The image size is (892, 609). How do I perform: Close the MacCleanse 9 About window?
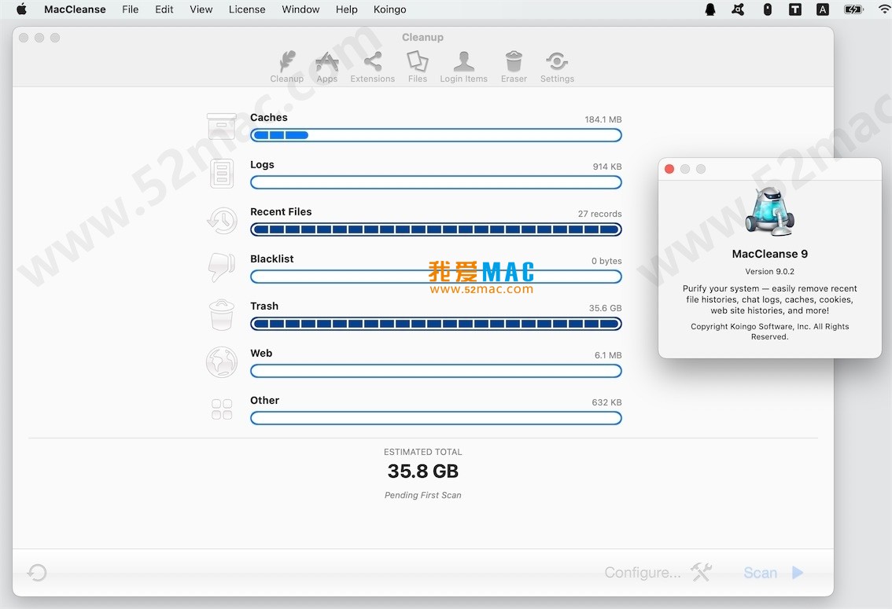[x=669, y=169]
